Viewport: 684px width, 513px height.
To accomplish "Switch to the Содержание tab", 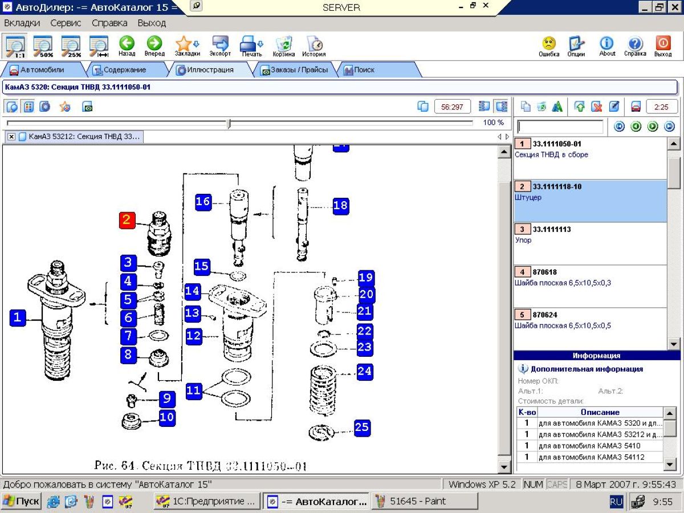I will pyautogui.click(x=124, y=70).
